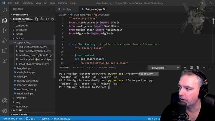Close the terminal panel

(x=210, y=67)
